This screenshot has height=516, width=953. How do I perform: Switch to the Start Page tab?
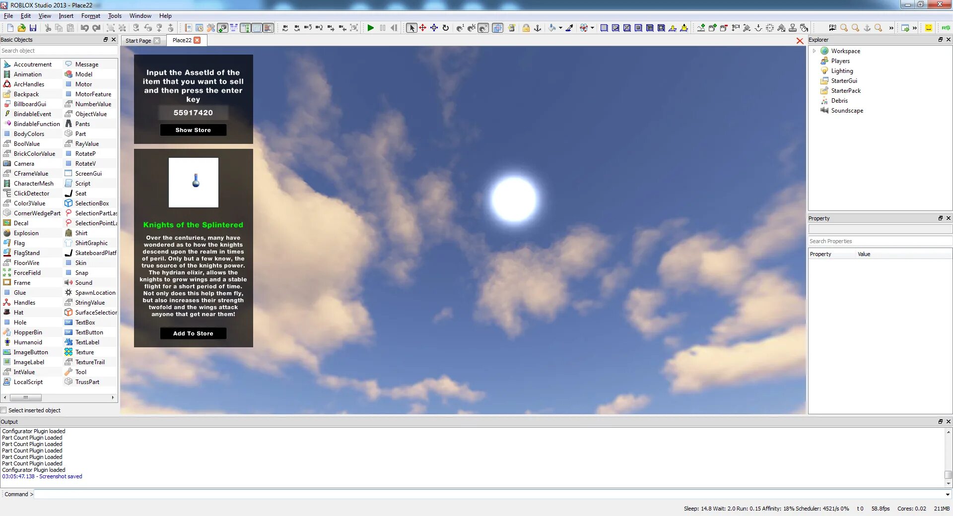click(138, 41)
